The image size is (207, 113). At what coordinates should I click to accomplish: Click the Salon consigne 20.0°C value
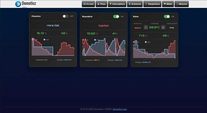point(154,27)
